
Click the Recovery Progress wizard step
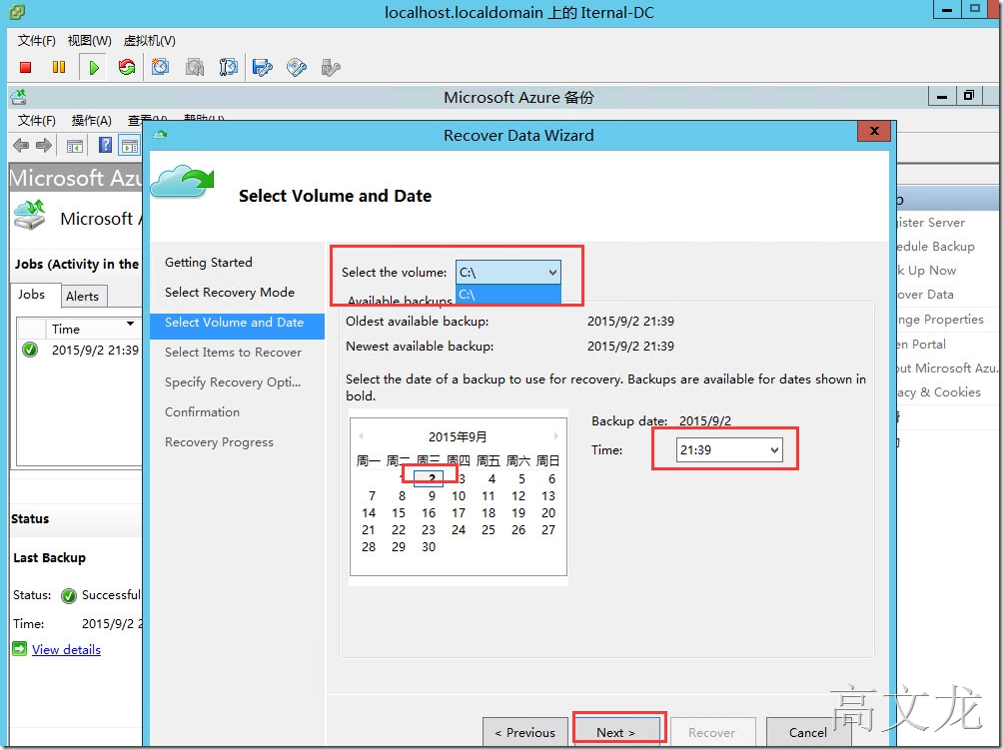click(219, 442)
